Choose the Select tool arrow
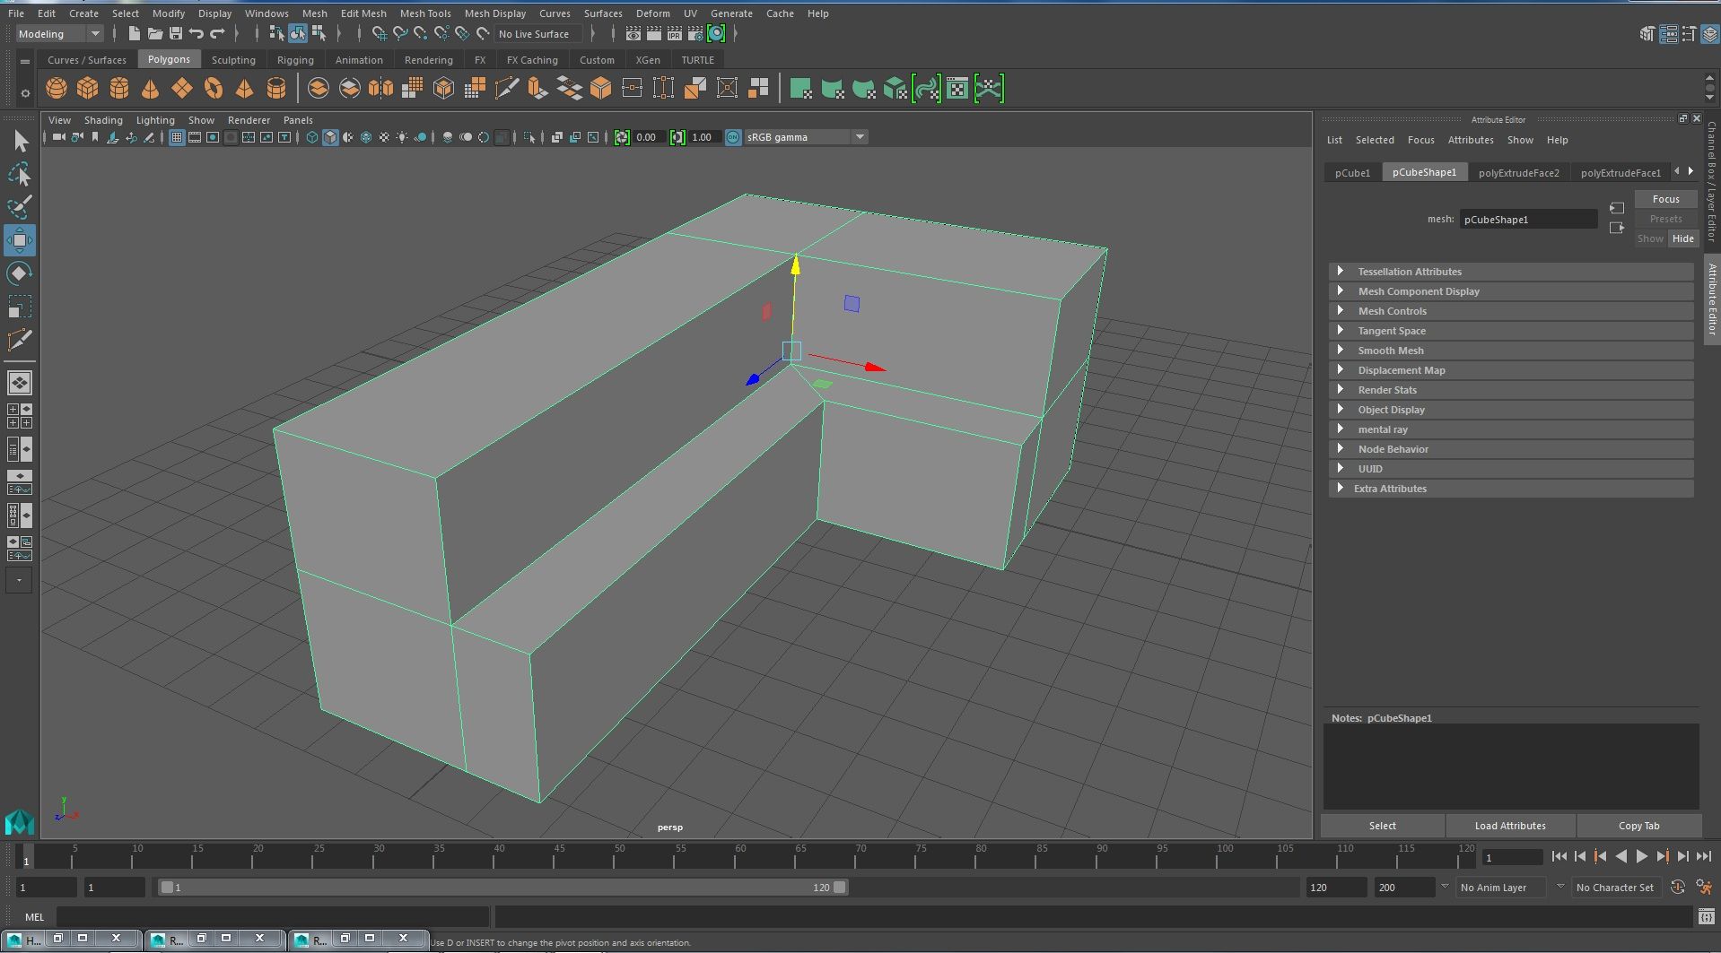 20,141
